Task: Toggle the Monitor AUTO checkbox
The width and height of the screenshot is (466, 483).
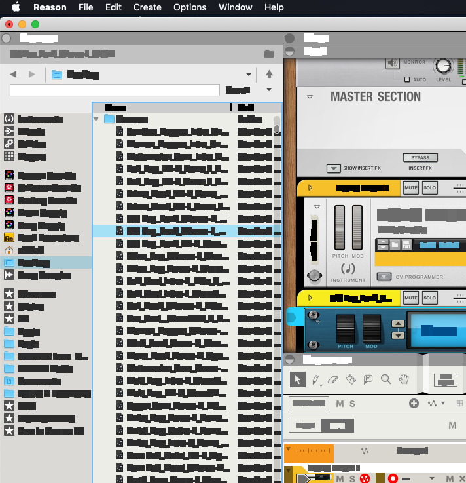Action: (x=407, y=79)
